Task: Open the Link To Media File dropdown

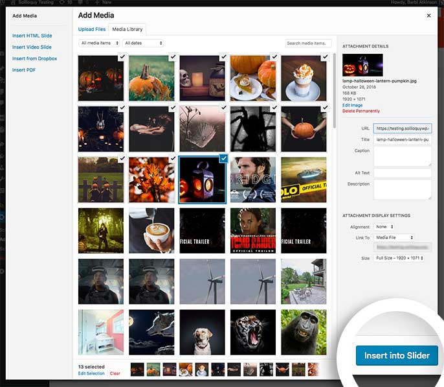Action: pos(394,237)
